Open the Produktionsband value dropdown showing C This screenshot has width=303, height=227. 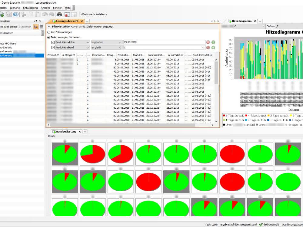pyautogui.click(x=164, y=48)
